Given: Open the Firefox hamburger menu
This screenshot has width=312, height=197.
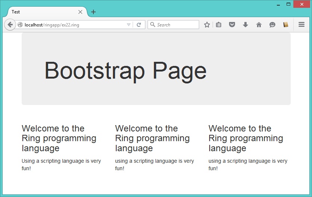Looking at the screenshot, I should (302, 25).
